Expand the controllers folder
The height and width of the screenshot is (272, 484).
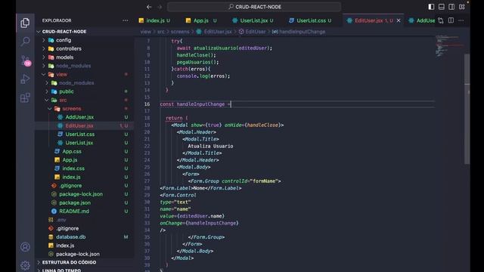click(69, 48)
